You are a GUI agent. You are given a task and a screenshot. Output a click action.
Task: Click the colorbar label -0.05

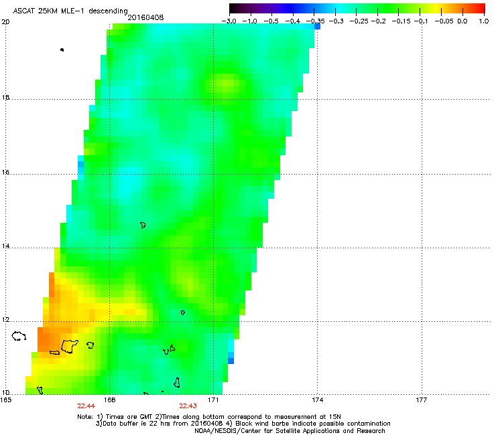click(x=444, y=21)
